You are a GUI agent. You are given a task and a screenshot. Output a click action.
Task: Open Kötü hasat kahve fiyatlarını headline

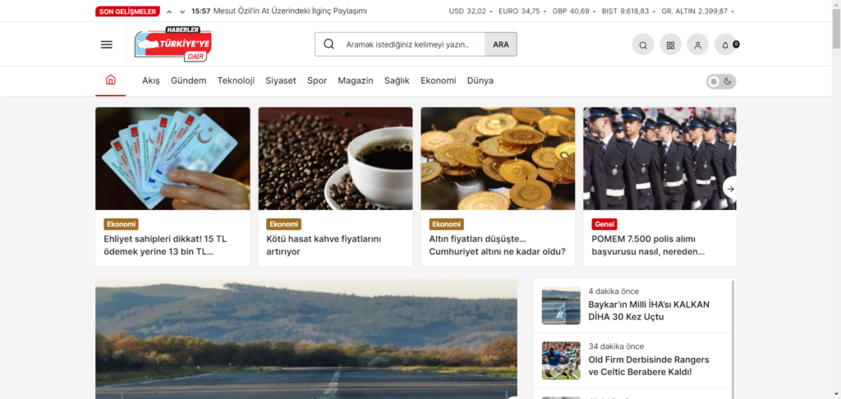coord(324,245)
